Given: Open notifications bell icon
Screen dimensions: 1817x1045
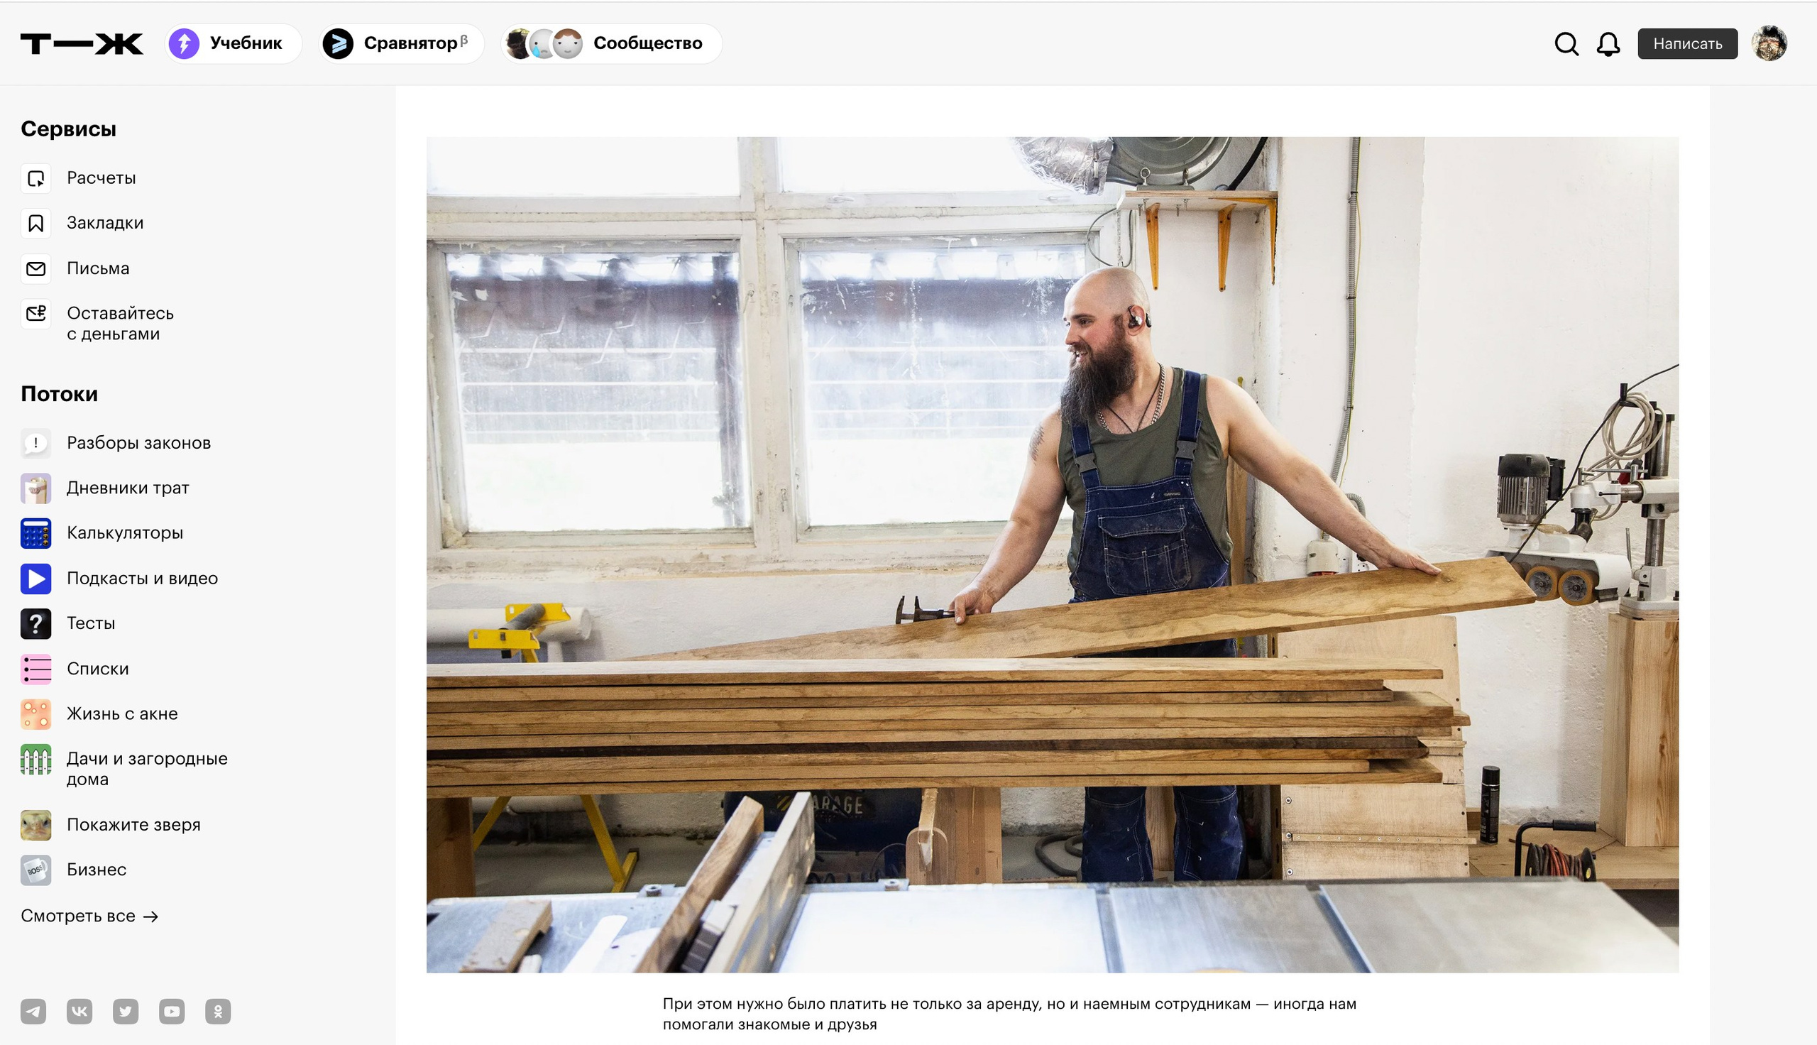Looking at the screenshot, I should [1608, 44].
